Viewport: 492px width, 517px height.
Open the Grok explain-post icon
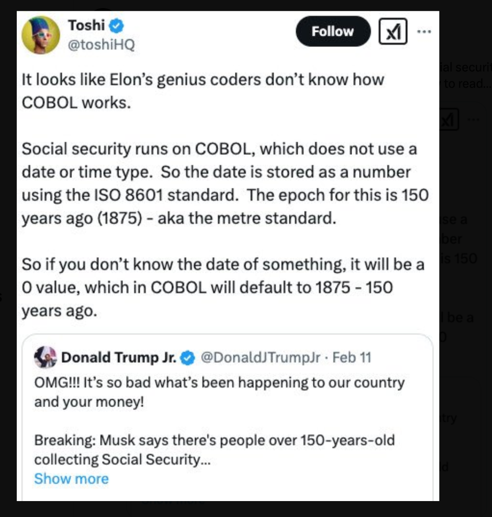pos(393,31)
